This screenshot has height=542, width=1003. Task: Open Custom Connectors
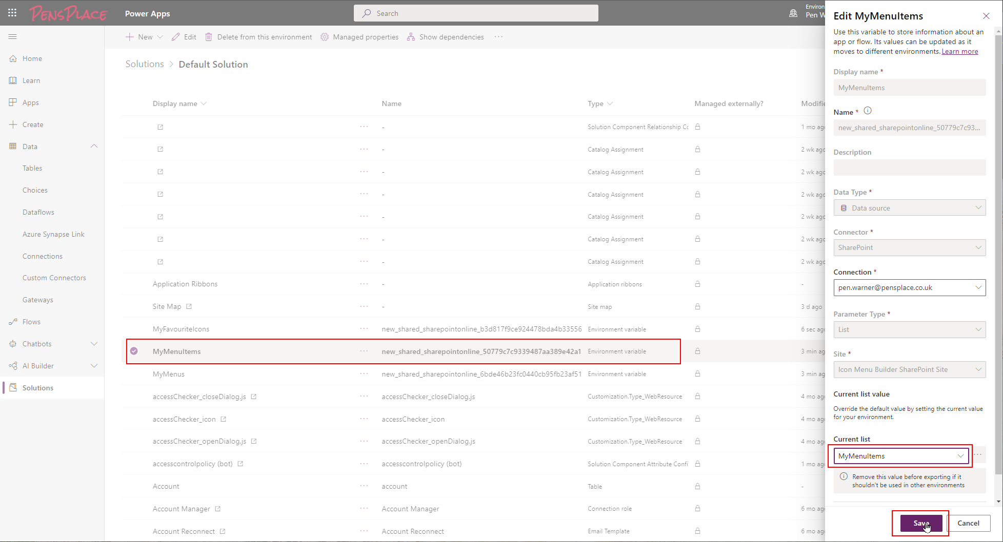(x=54, y=278)
